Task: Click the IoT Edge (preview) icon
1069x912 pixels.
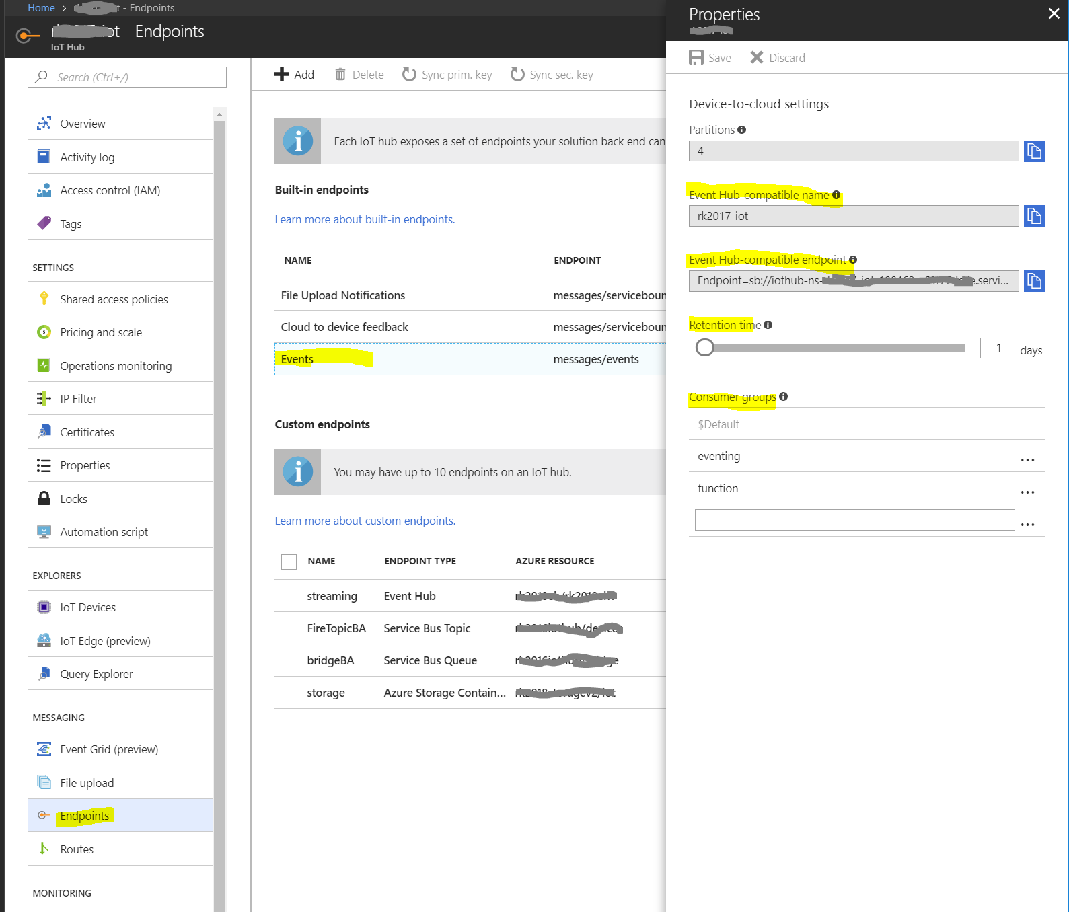Action: (x=44, y=640)
